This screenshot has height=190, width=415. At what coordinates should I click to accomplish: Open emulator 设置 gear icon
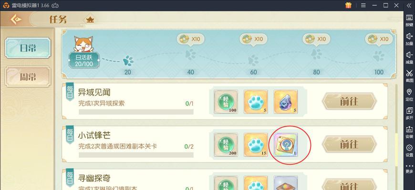409,151
